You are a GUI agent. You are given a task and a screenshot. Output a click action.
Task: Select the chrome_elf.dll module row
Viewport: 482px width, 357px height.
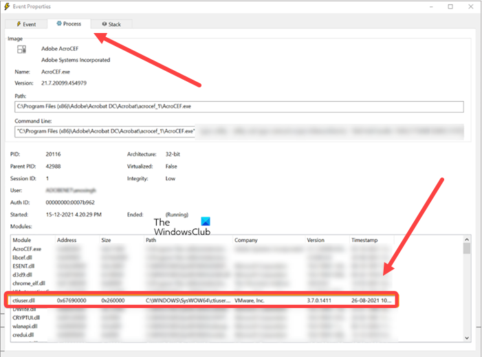pos(203,283)
